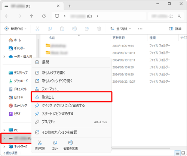Viewport: 187px width, 156px height.
Task: Switch to details list view icon
Action: (178, 153)
